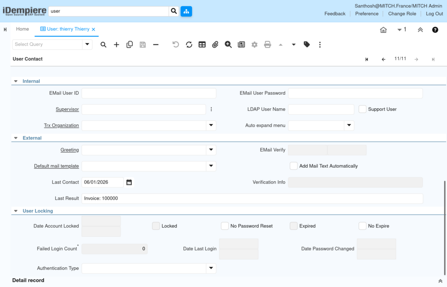Image resolution: width=447 pixels, height=287 pixels.
Task: Click the EMail User ID input field
Action: [149, 93]
